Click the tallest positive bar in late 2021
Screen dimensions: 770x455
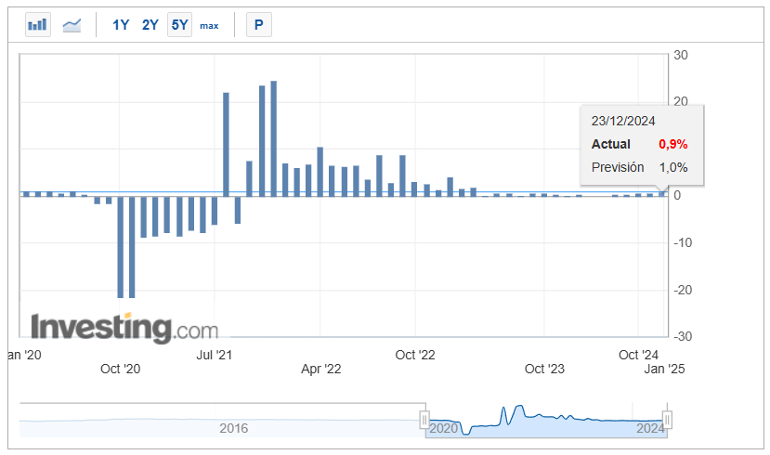tap(273, 139)
